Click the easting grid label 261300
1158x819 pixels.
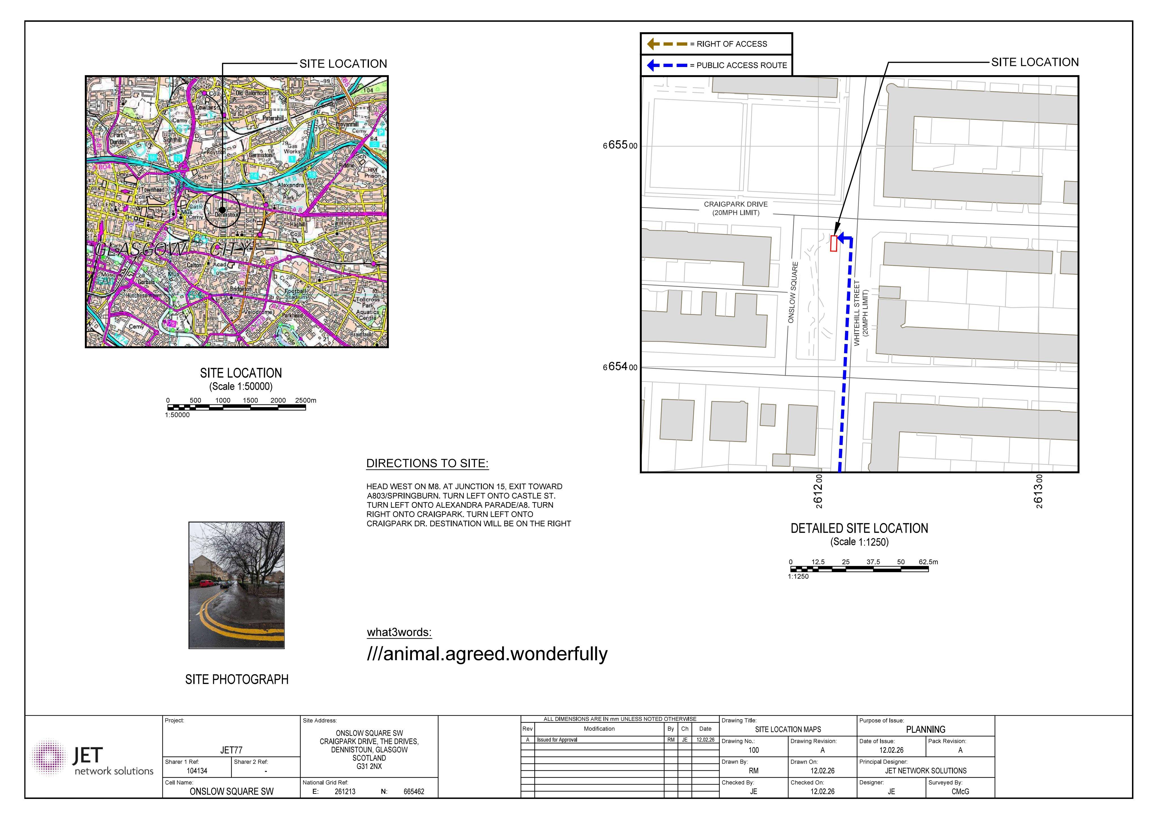coord(1038,491)
